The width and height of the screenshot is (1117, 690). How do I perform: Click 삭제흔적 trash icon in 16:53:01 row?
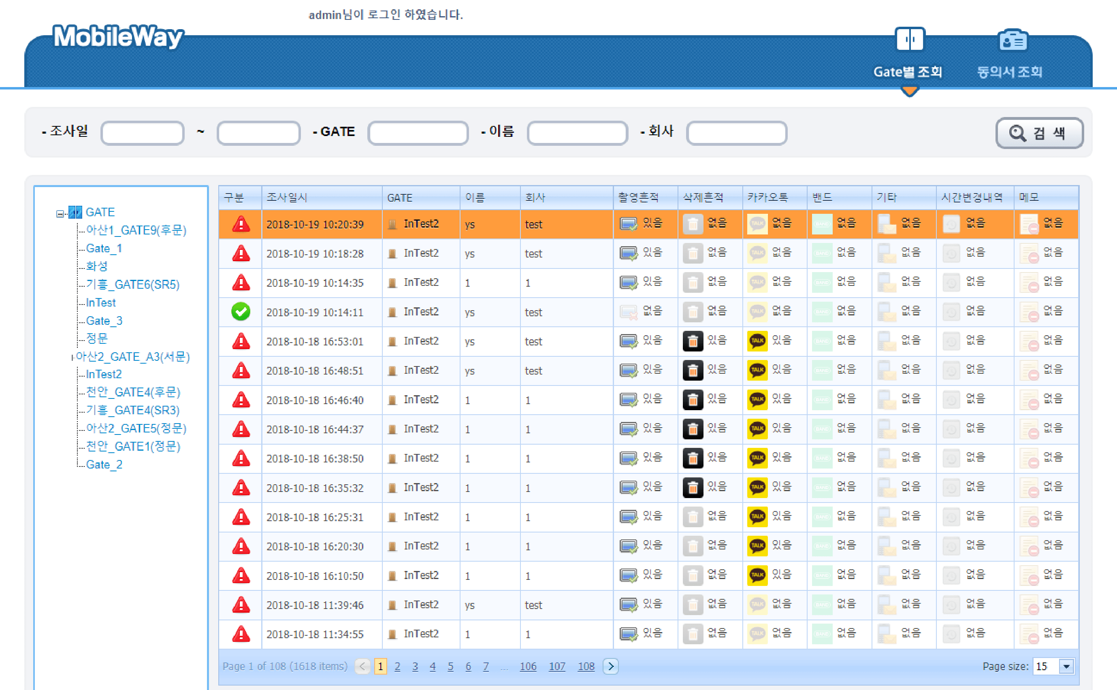click(693, 341)
